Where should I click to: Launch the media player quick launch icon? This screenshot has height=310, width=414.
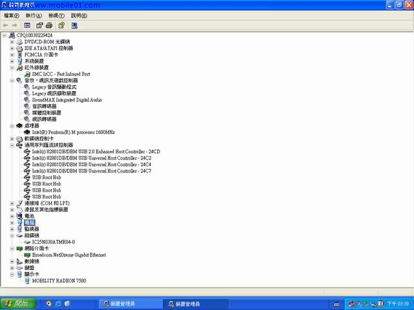(x=49, y=304)
